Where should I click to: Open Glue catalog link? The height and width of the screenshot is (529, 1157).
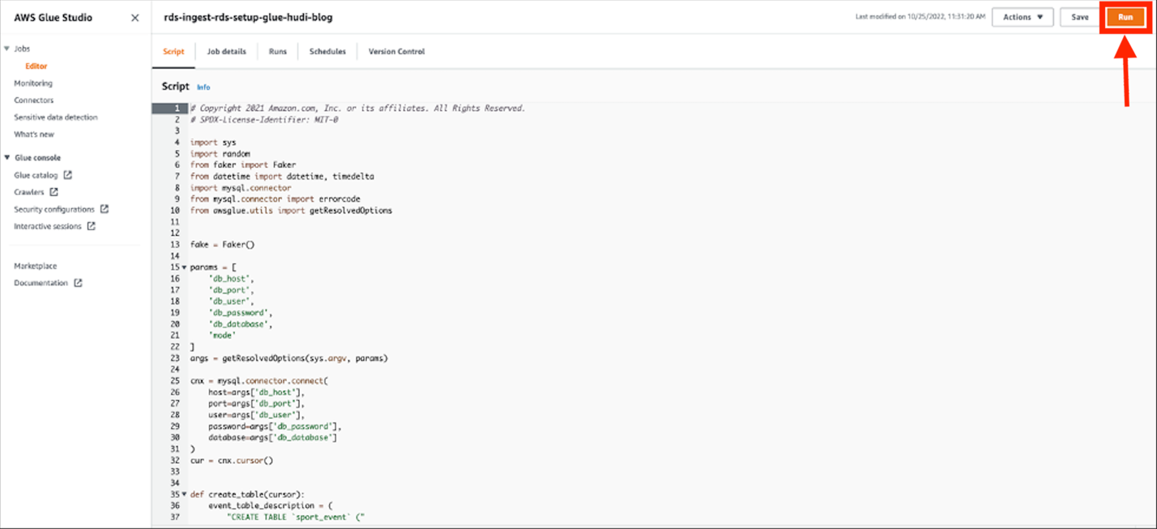pyautogui.click(x=36, y=175)
